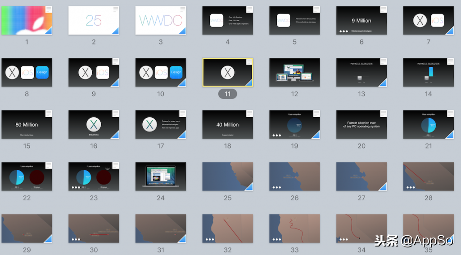Click the slide number label 20

(x=362, y=146)
